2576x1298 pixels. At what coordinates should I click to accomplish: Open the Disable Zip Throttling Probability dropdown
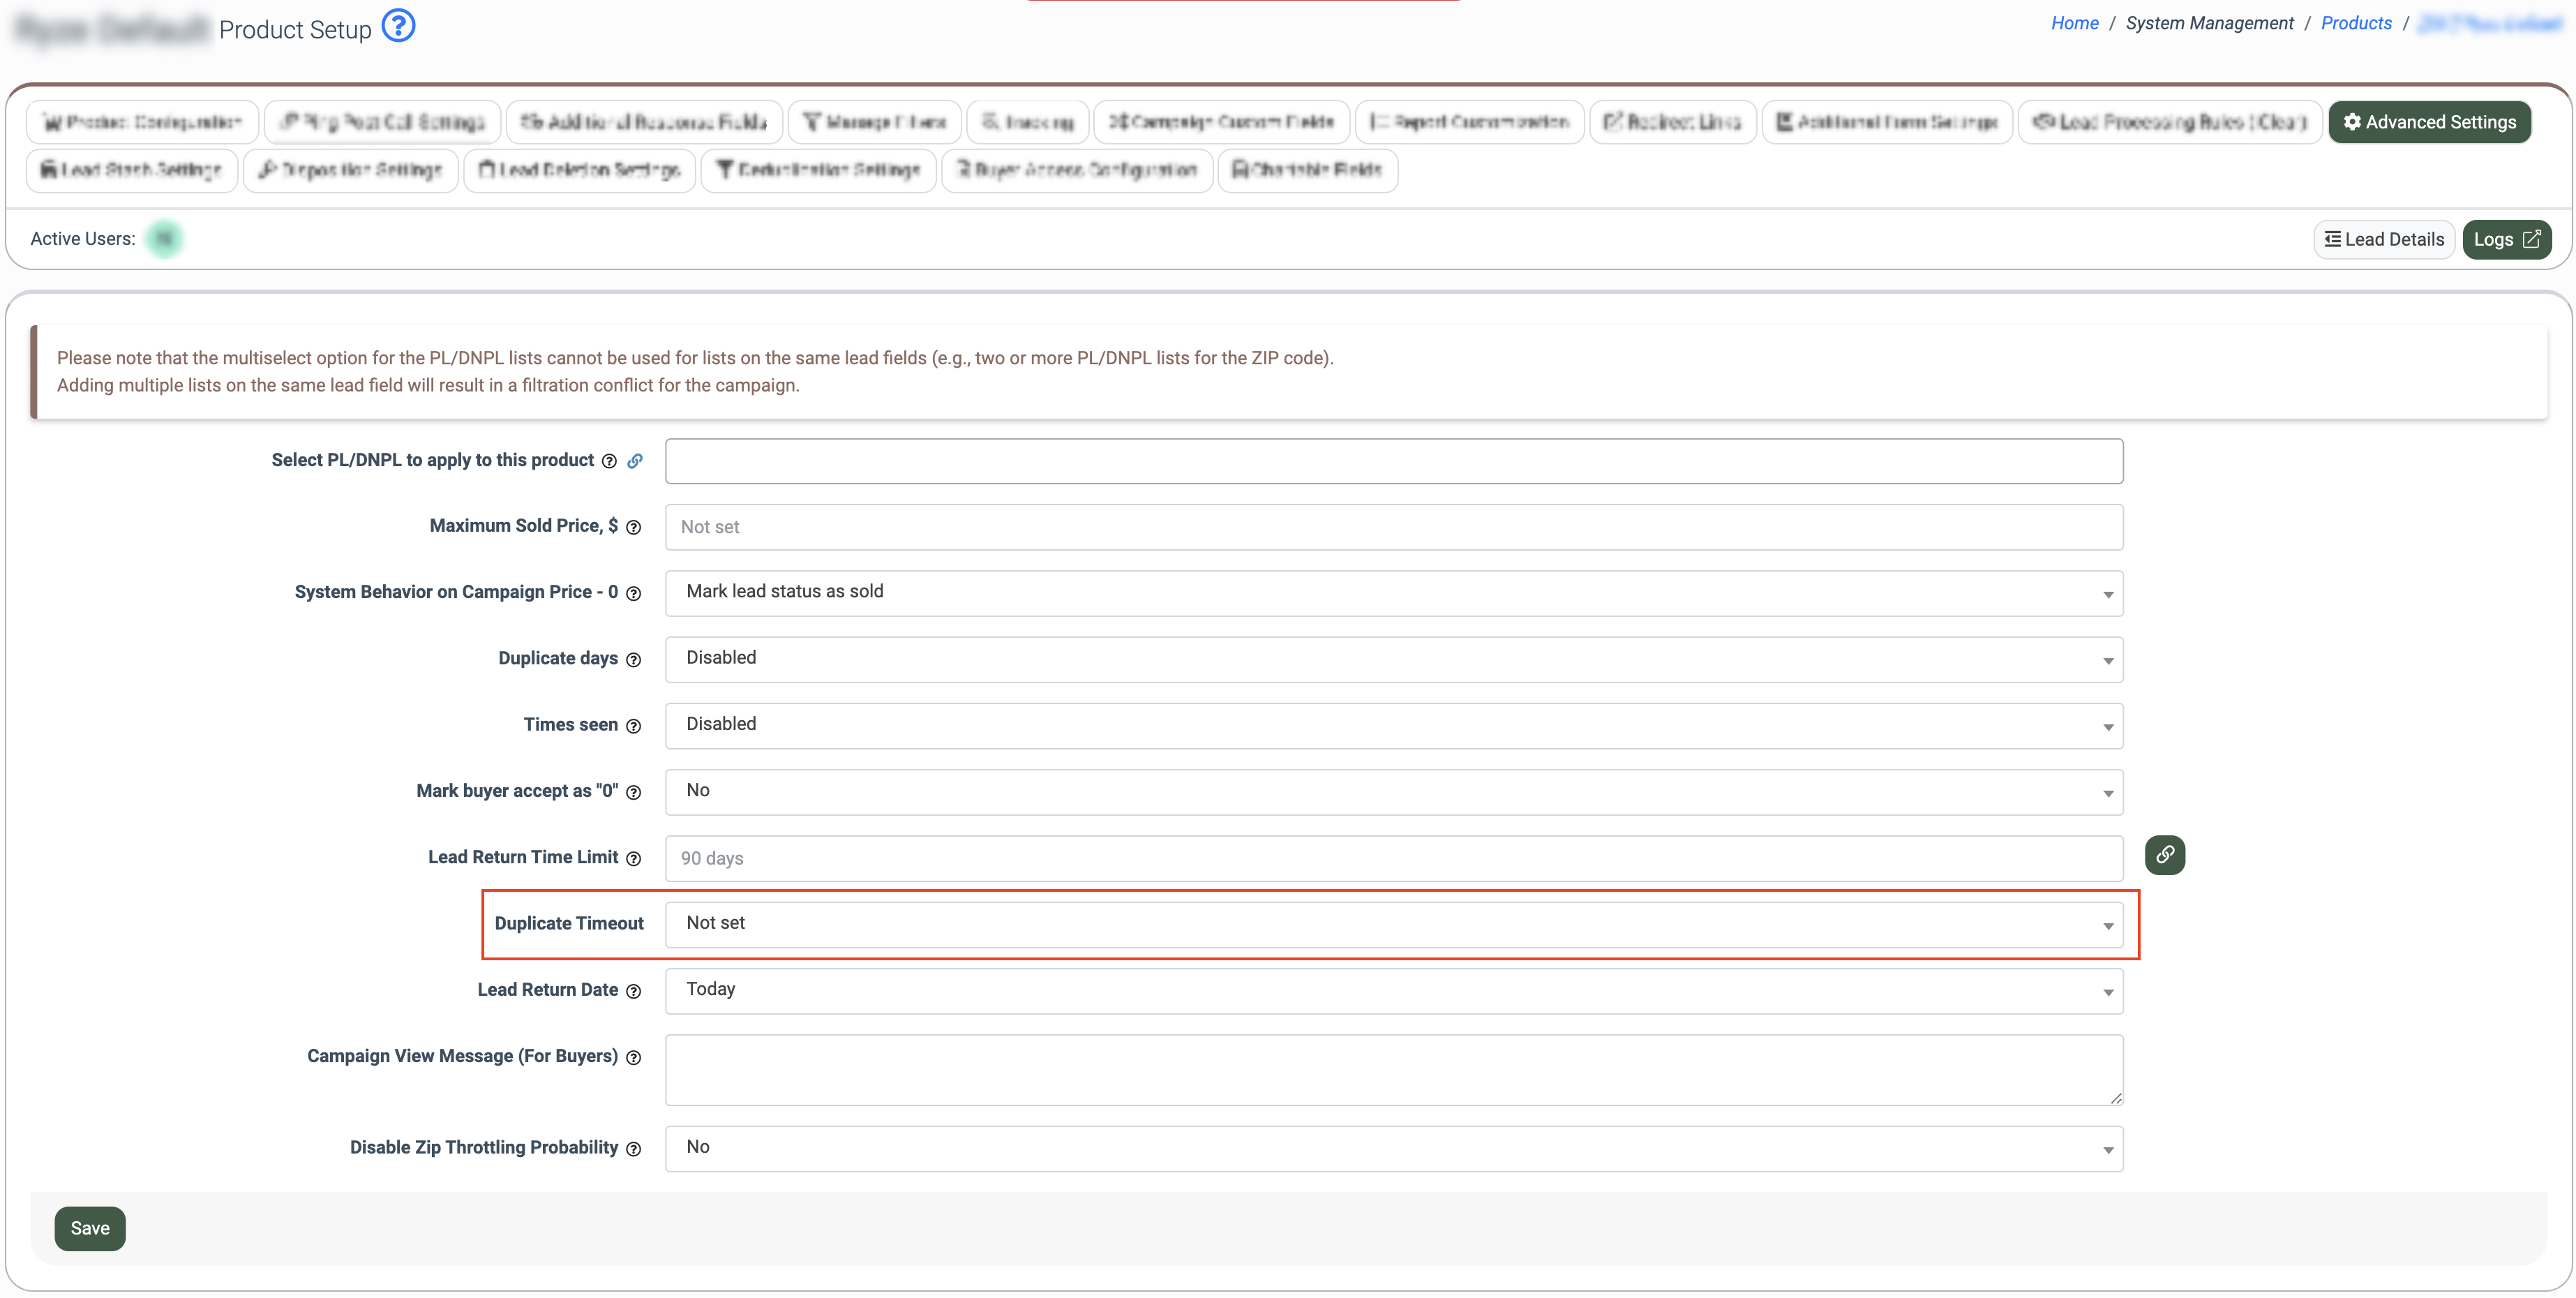click(1393, 1148)
